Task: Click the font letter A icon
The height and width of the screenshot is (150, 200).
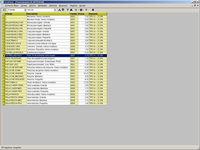Action: pyautogui.click(x=60, y=10)
